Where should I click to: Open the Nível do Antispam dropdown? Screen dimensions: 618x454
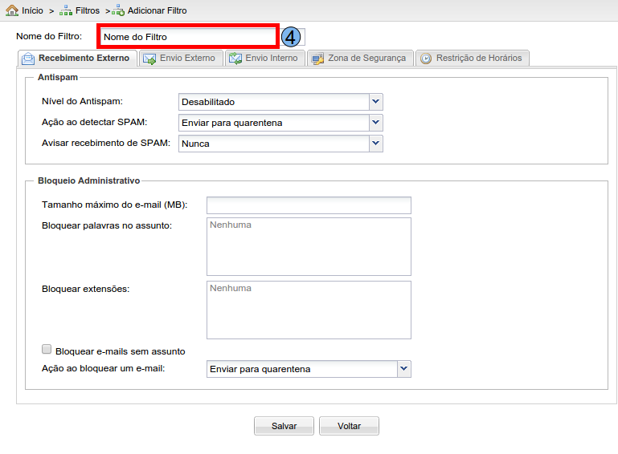pos(375,102)
